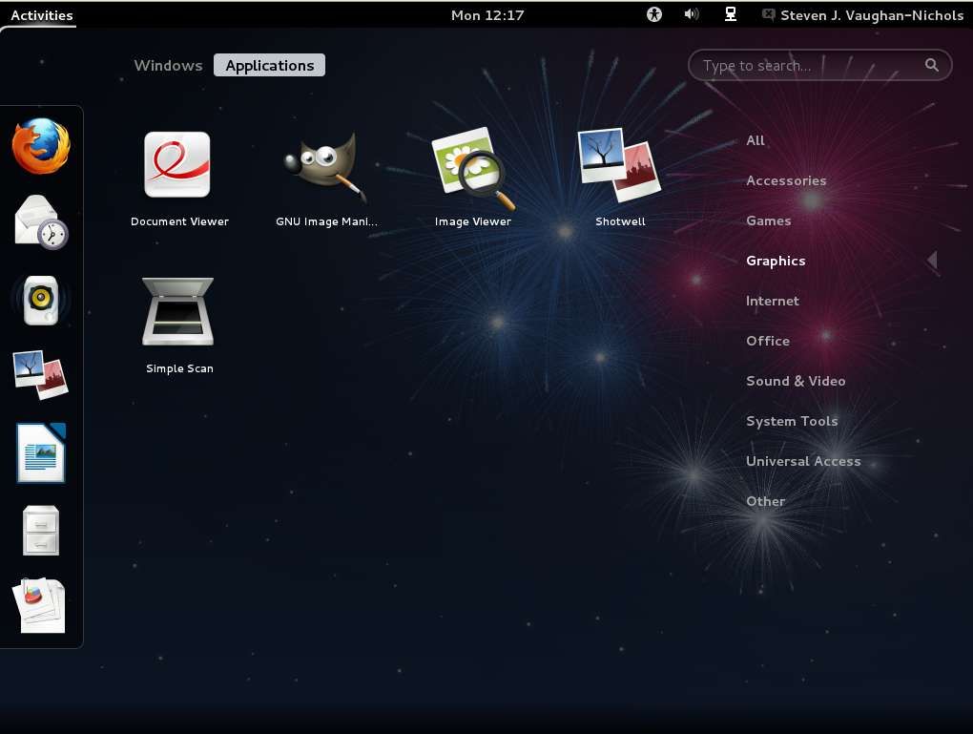Click the display status icon in the top bar
Image resolution: width=973 pixels, height=734 pixels.
point(730,14)
